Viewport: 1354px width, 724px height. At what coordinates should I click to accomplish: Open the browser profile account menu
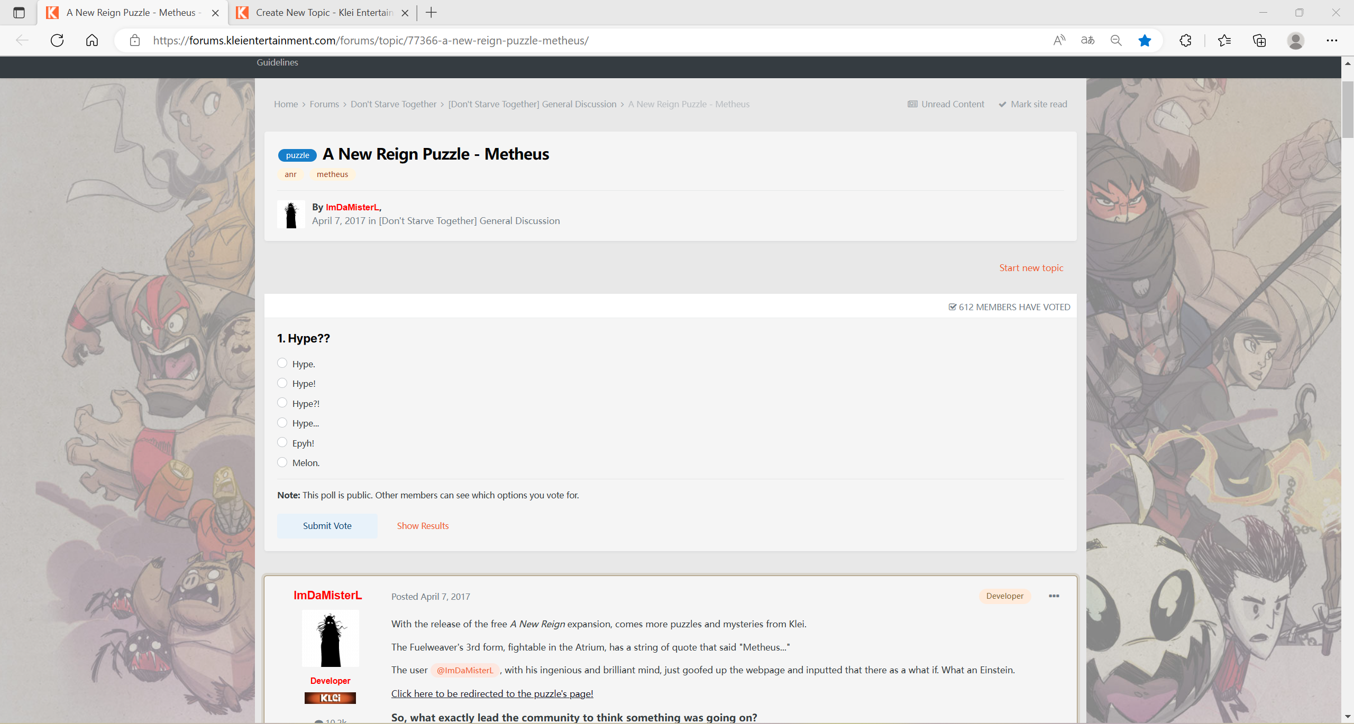point(1295,41)
